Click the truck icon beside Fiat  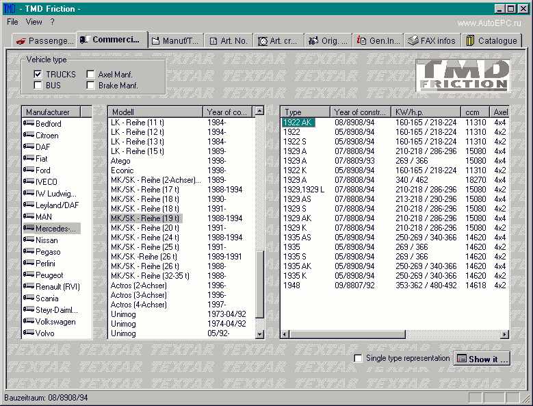[29, 157]
